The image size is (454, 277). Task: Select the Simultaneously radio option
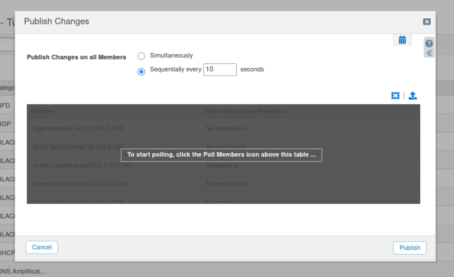click(141, 56)
